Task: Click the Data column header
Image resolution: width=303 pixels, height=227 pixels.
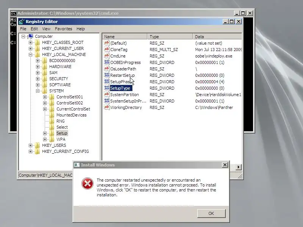Action: tap(217, 36)
